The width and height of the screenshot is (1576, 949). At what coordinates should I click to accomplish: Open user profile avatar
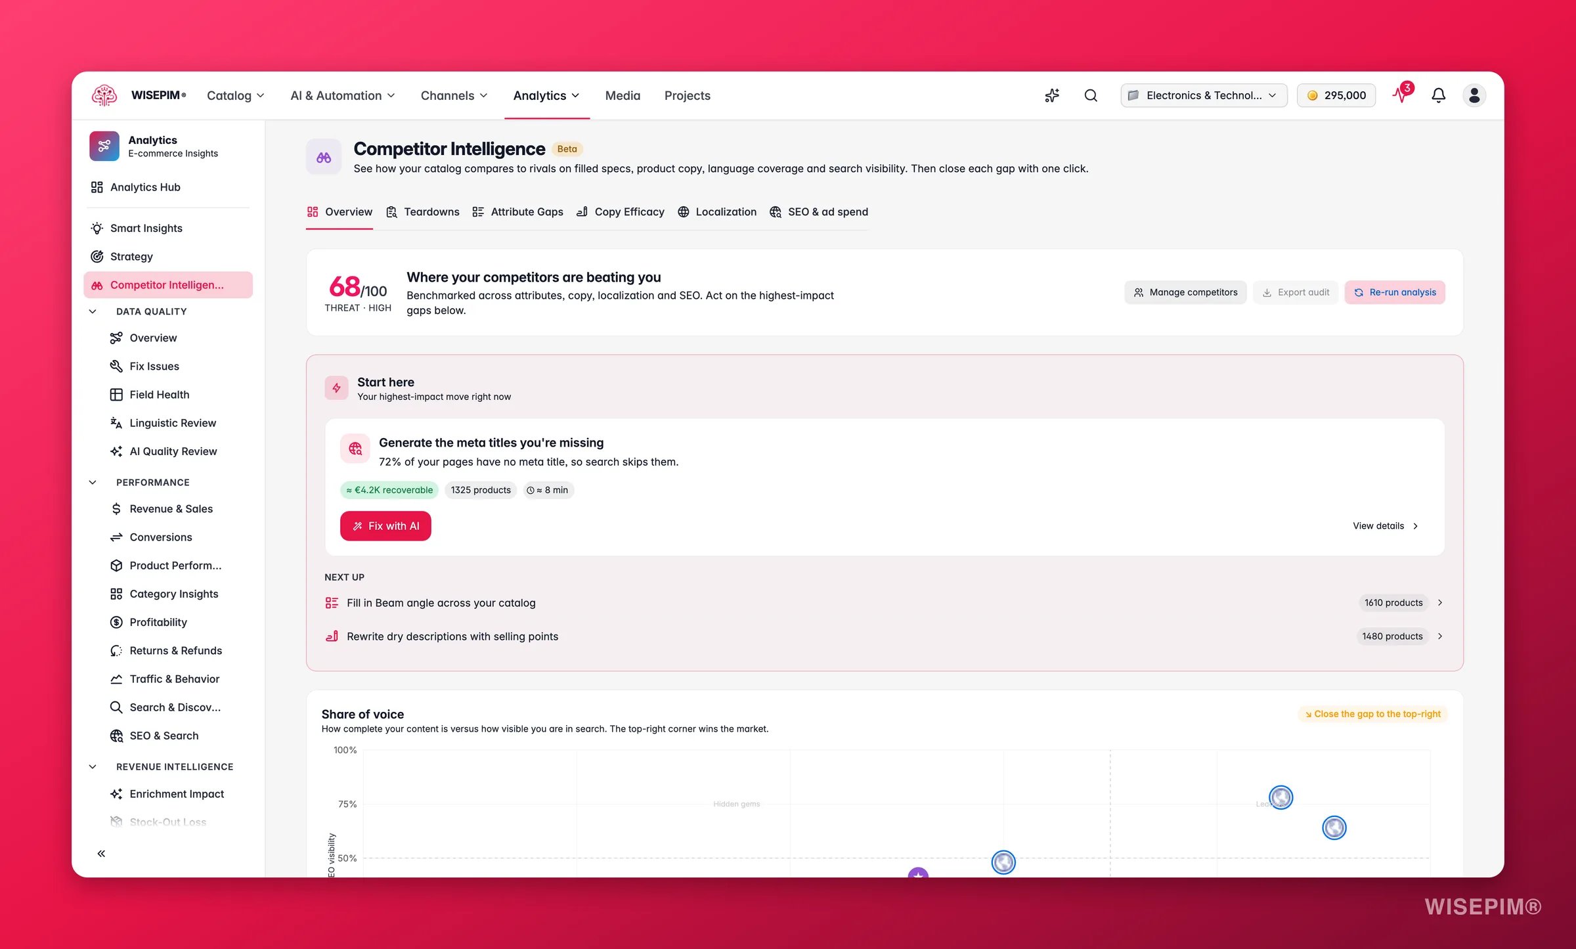[1474, 95]
